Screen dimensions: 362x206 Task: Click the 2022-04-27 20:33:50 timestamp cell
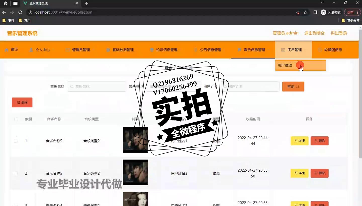(253, 173)
